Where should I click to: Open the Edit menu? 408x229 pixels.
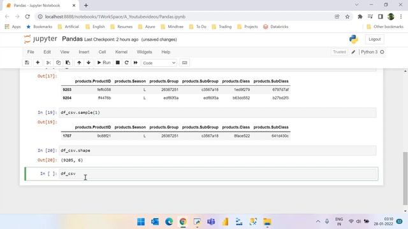click(47, 52)
